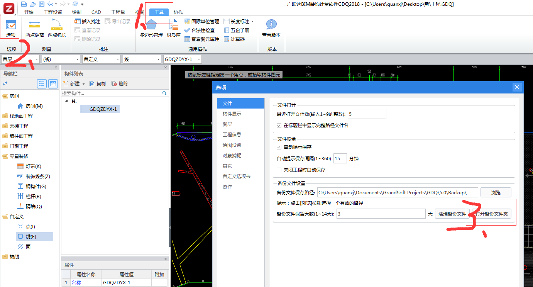Screen dimensions: 533x287
Task: Launch the 计算器 calculator
Action: pyautogui.click(x=234, y=39)
